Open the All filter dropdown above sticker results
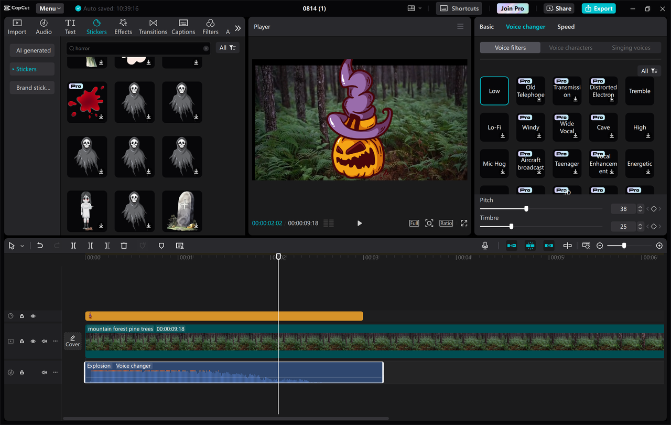This screenshot has width=671, height=425. tap(228, 47)
